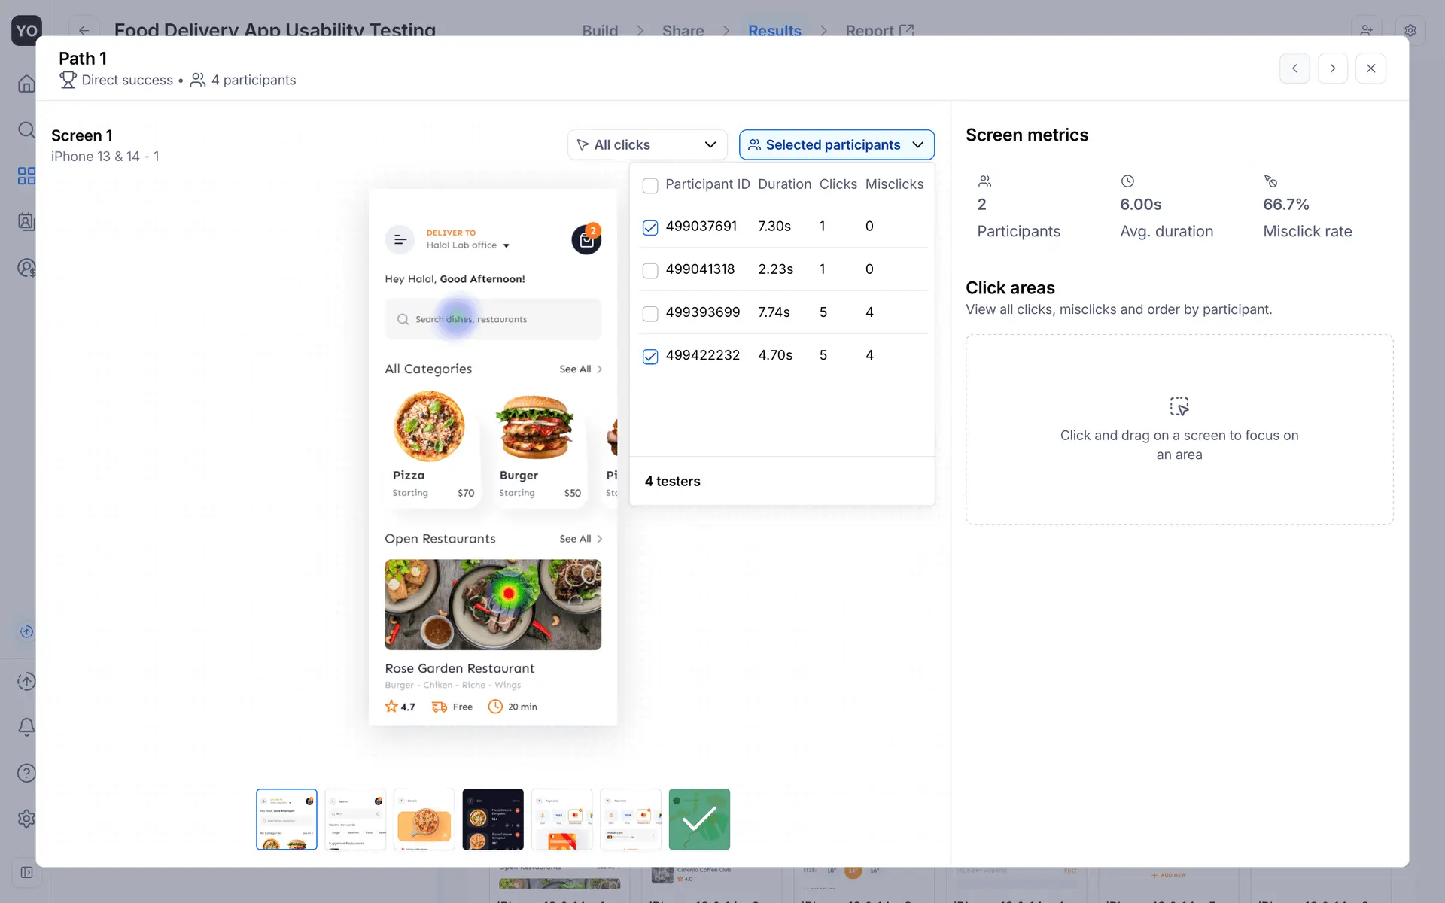Toggle the select-all participants checkbox
This screenshot has width=1445, height=903.
[650, 185]
